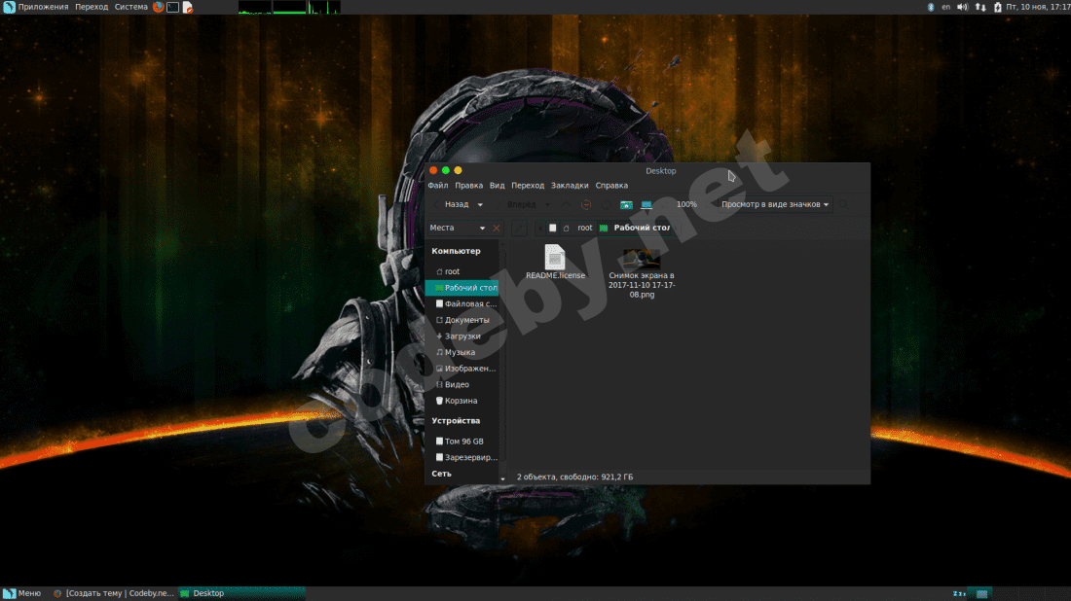Click the Bluetooth tray icon
This screenshot has height=601, width=1071.
pyautogui.click(x=930, y=7)
